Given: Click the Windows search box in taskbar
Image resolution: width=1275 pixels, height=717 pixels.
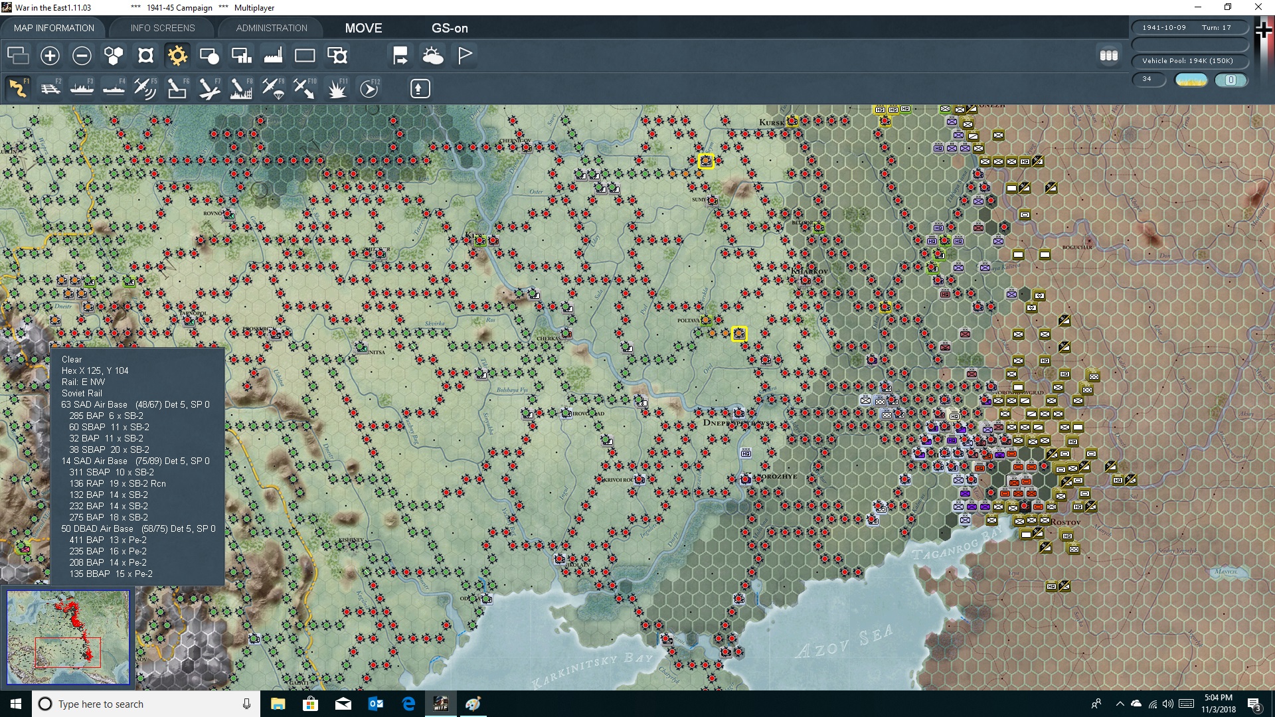Looking at the screenshot, I should pyautogui.click(x=146, y=704).
